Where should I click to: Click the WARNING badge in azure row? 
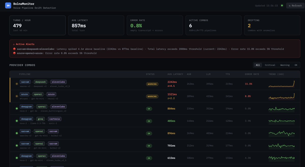pos(152,96)
